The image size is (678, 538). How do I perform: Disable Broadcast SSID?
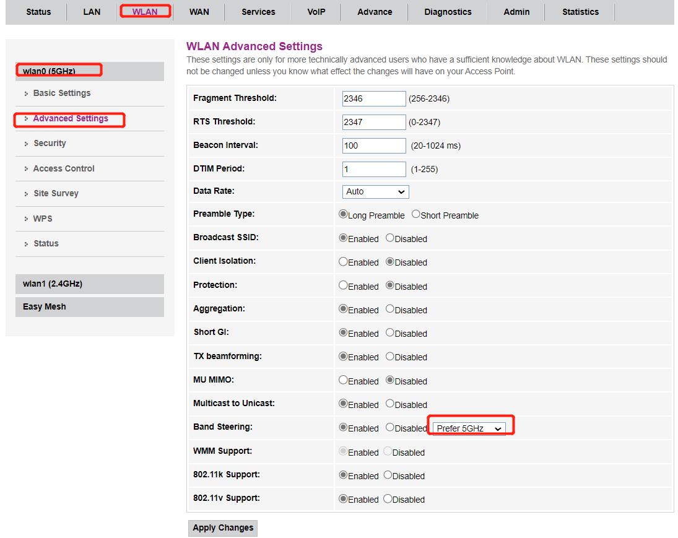point(390,238)
